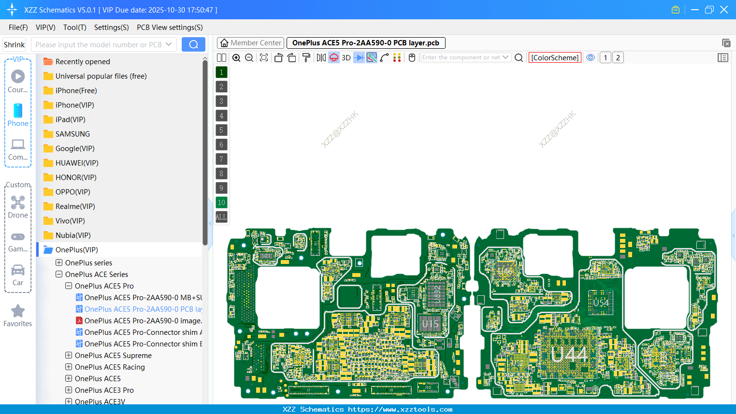Open the Tool(T) menu
The image size is (736, 414).
tap(75, 28)
